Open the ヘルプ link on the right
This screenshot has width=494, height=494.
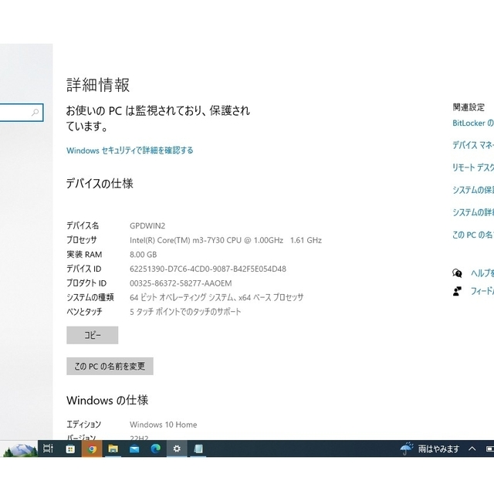tap(482, 272)
